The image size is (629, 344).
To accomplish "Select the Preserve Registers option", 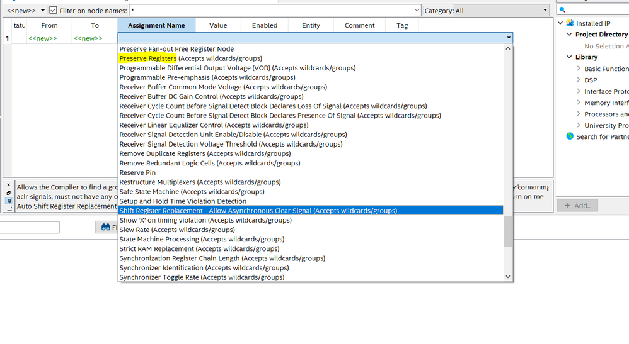I will 311,58.
